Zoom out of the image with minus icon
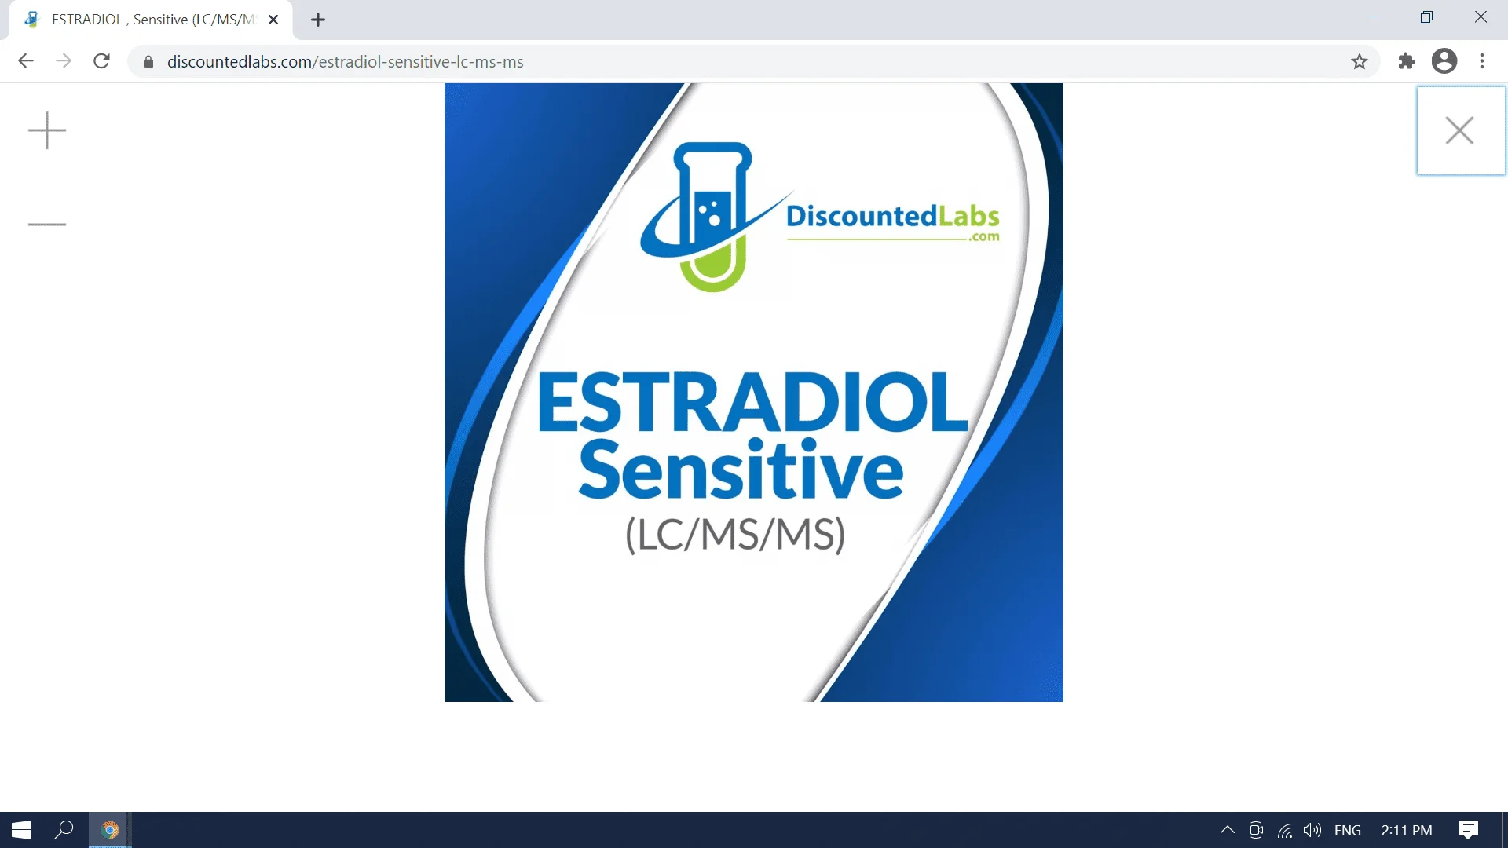 pos(47,224)
